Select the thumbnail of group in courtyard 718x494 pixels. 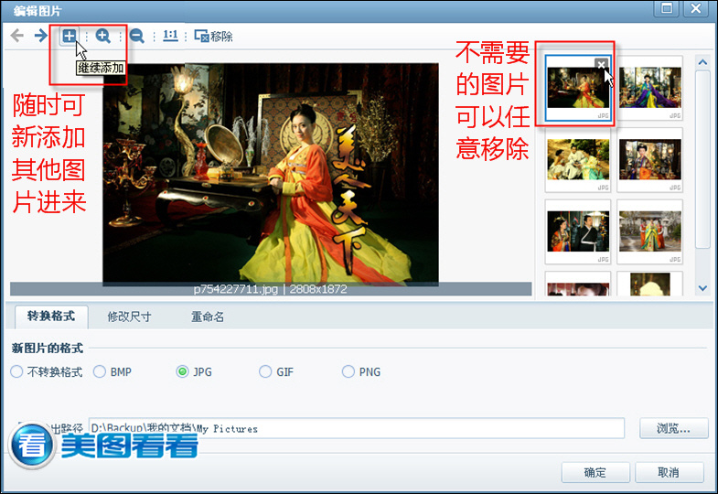click(649, 231)
